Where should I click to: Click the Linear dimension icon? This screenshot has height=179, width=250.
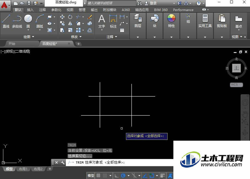[x=122, y=17]
